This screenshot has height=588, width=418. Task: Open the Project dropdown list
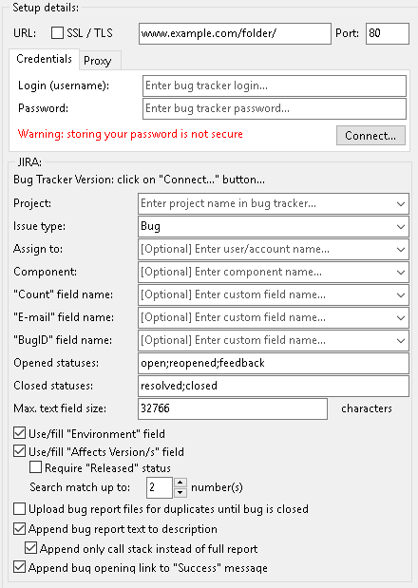[400, 203]
